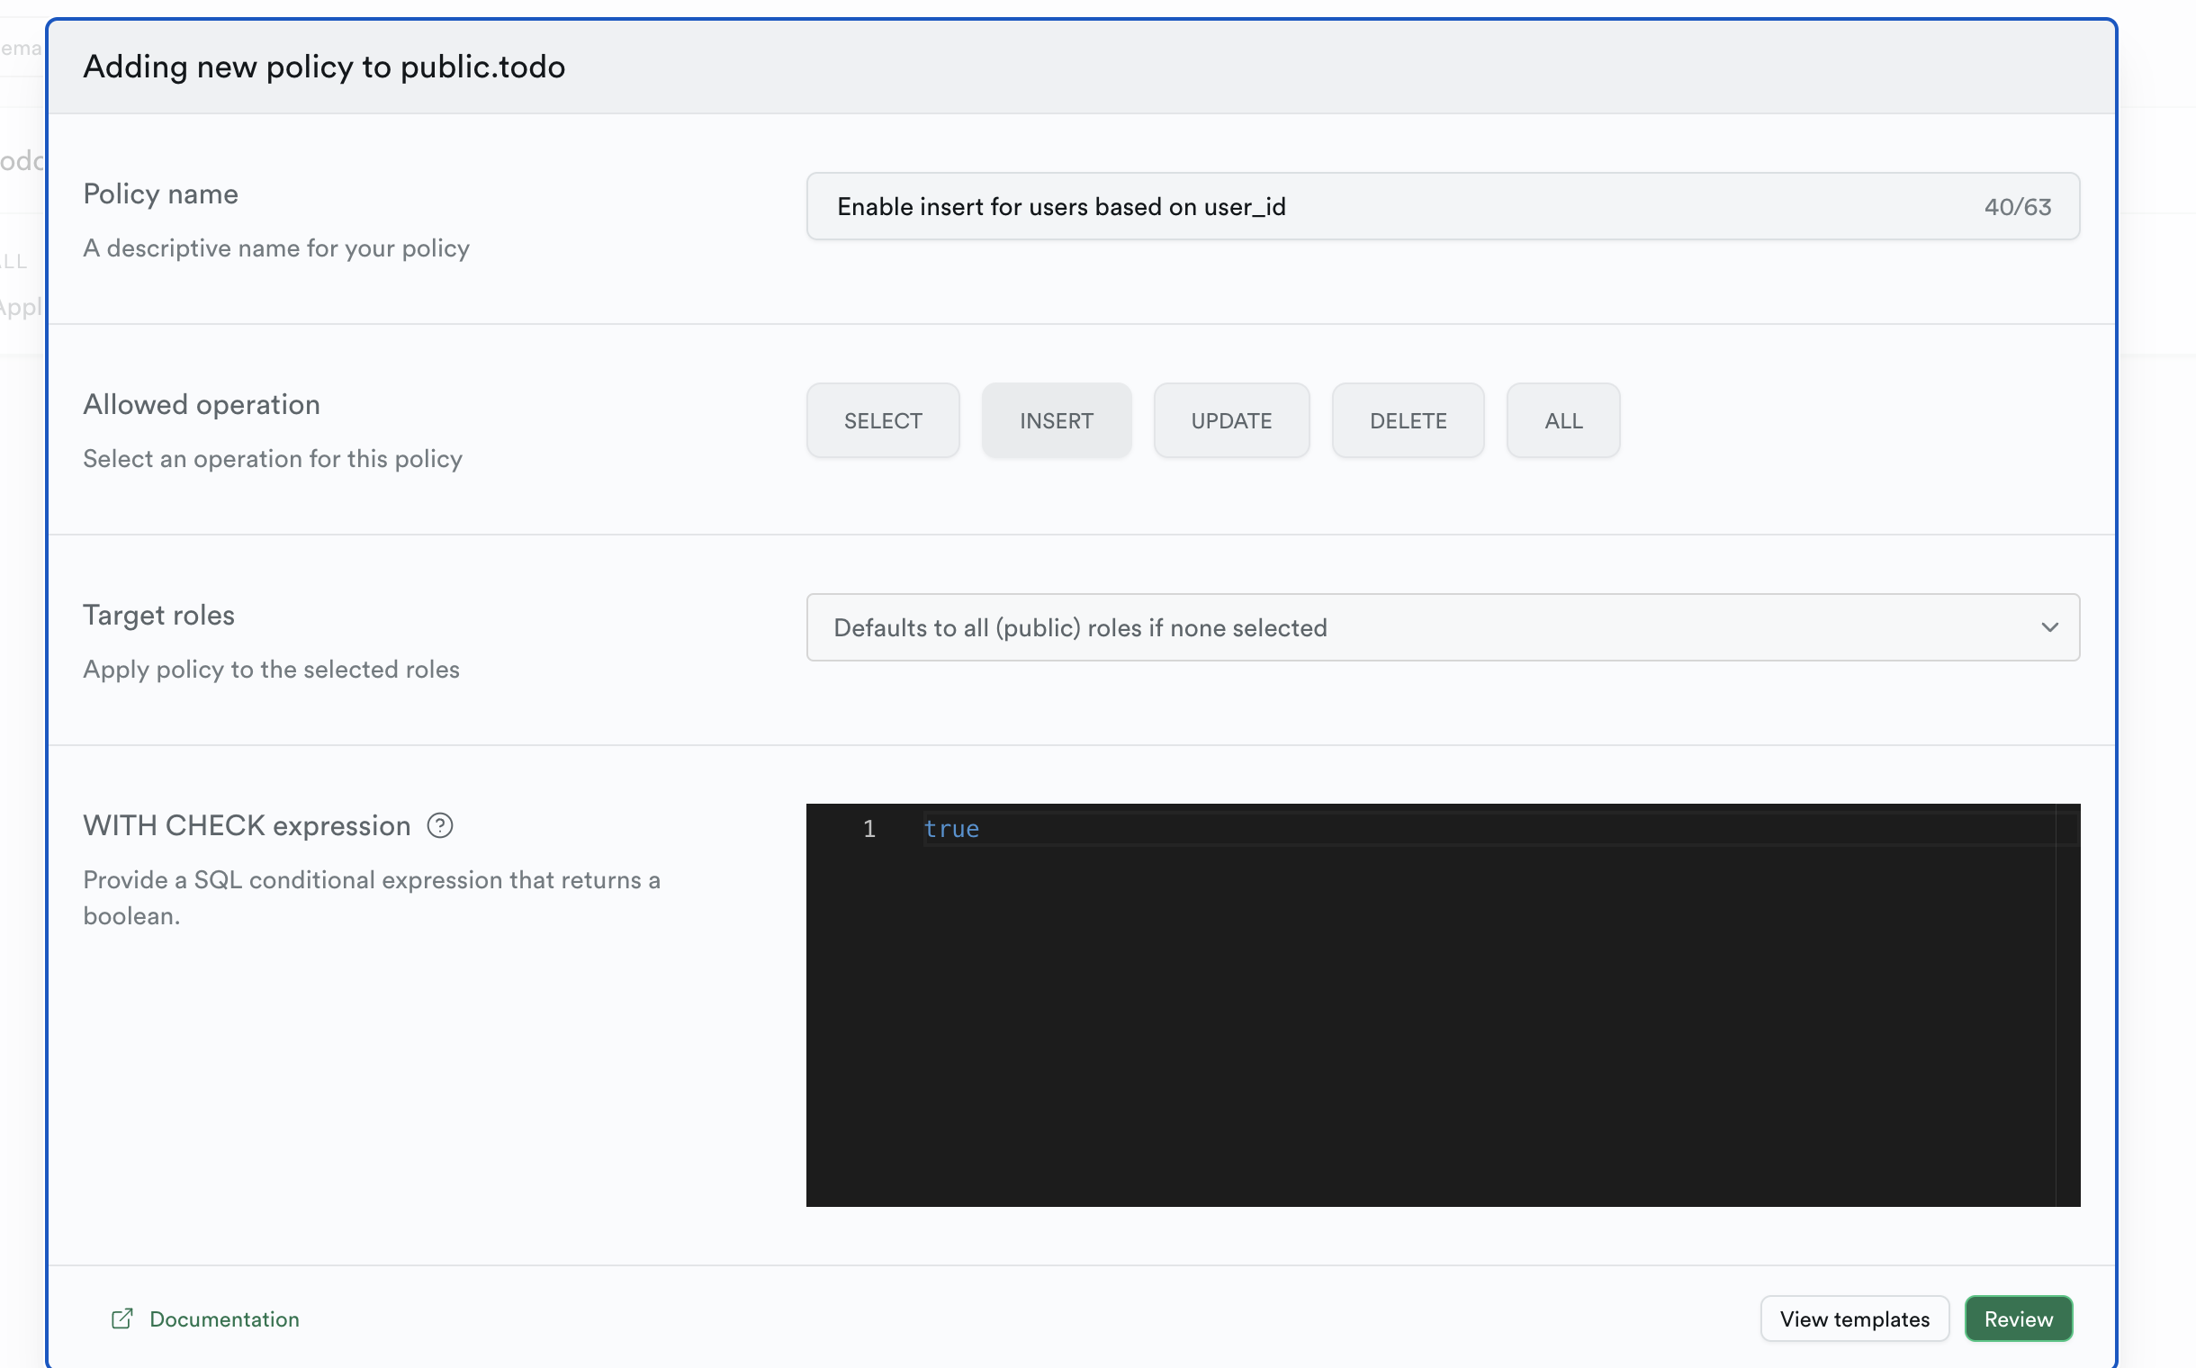The height and width of the screenshot is (1368, 2196).
Task: Click View templates button
Action: 1854,1318
